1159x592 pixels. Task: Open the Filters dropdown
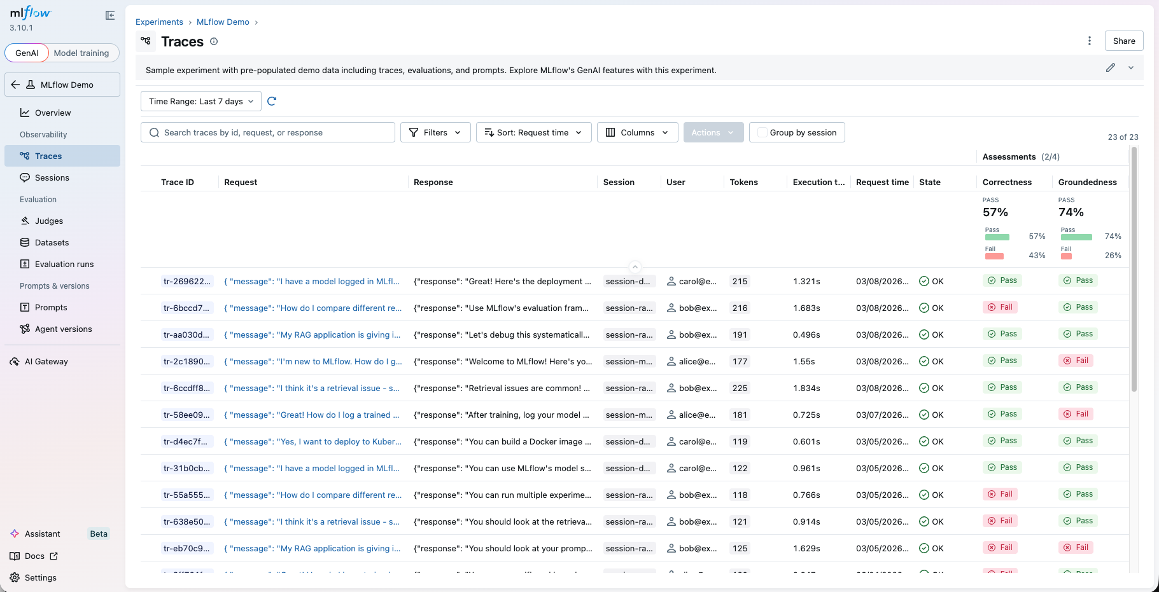[x=435, y=132]
